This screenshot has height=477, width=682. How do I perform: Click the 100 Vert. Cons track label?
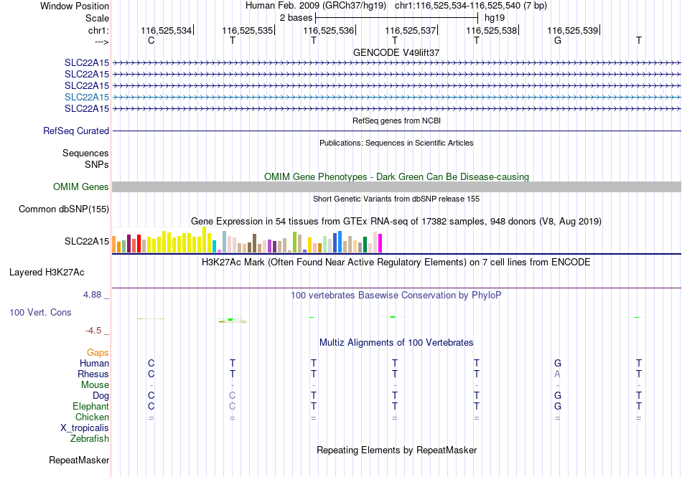(40, 312)
